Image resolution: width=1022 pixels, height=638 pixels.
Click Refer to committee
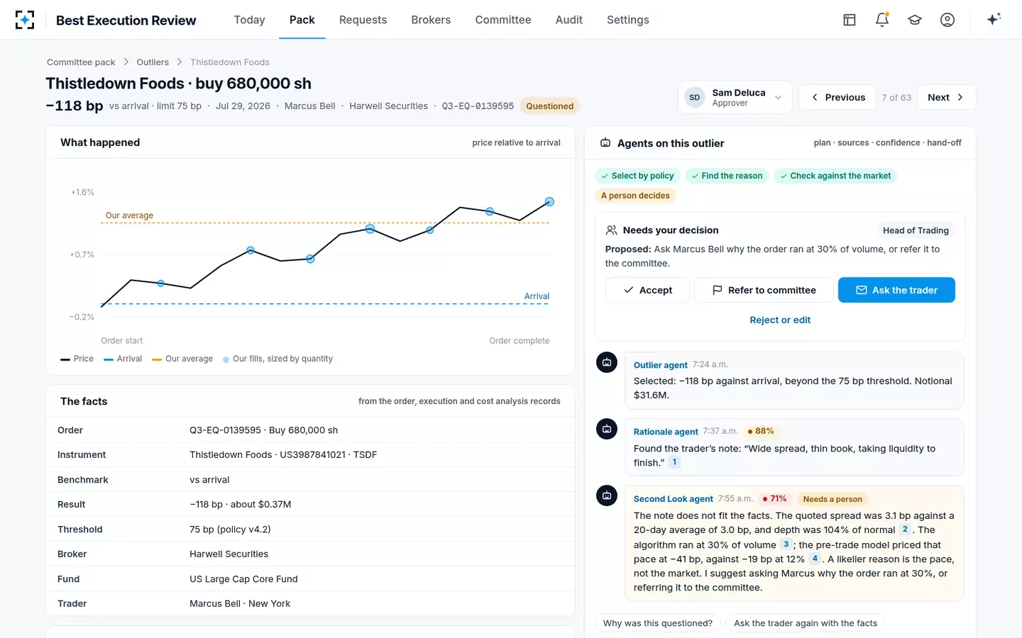(x=764, y=290)
